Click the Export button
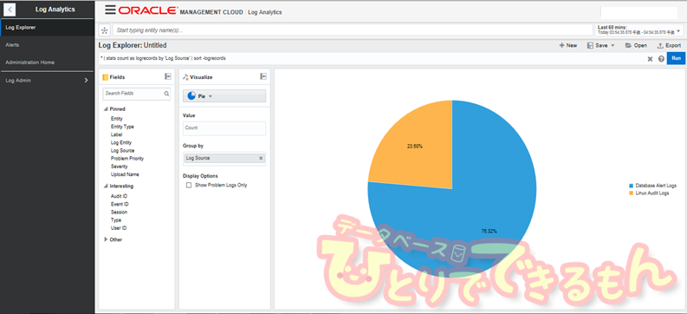The image size is (687, 314). 669,45
